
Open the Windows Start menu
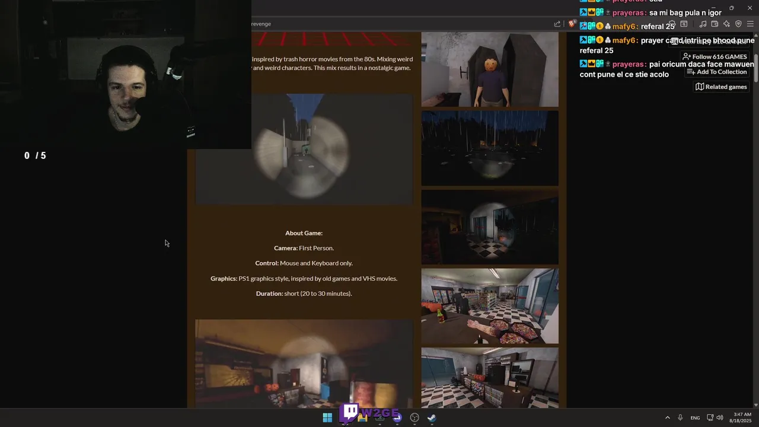coord(327,418)
